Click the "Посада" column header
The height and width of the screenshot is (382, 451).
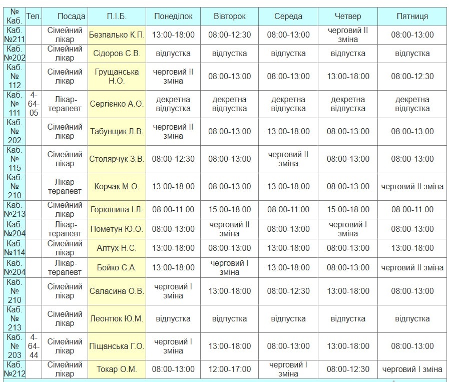(x=65, y=17)
